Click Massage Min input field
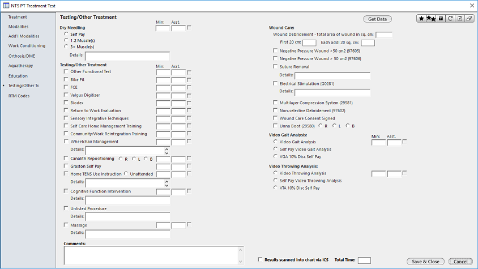 [163, 226]
